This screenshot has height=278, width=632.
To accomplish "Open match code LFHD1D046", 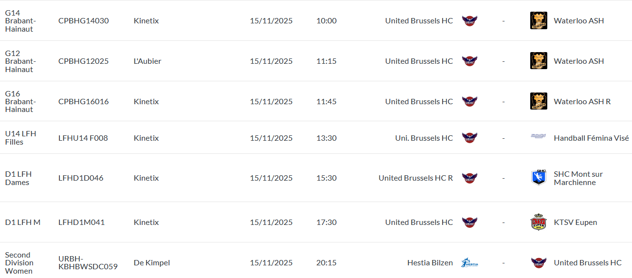I will [x=81, y=178].
